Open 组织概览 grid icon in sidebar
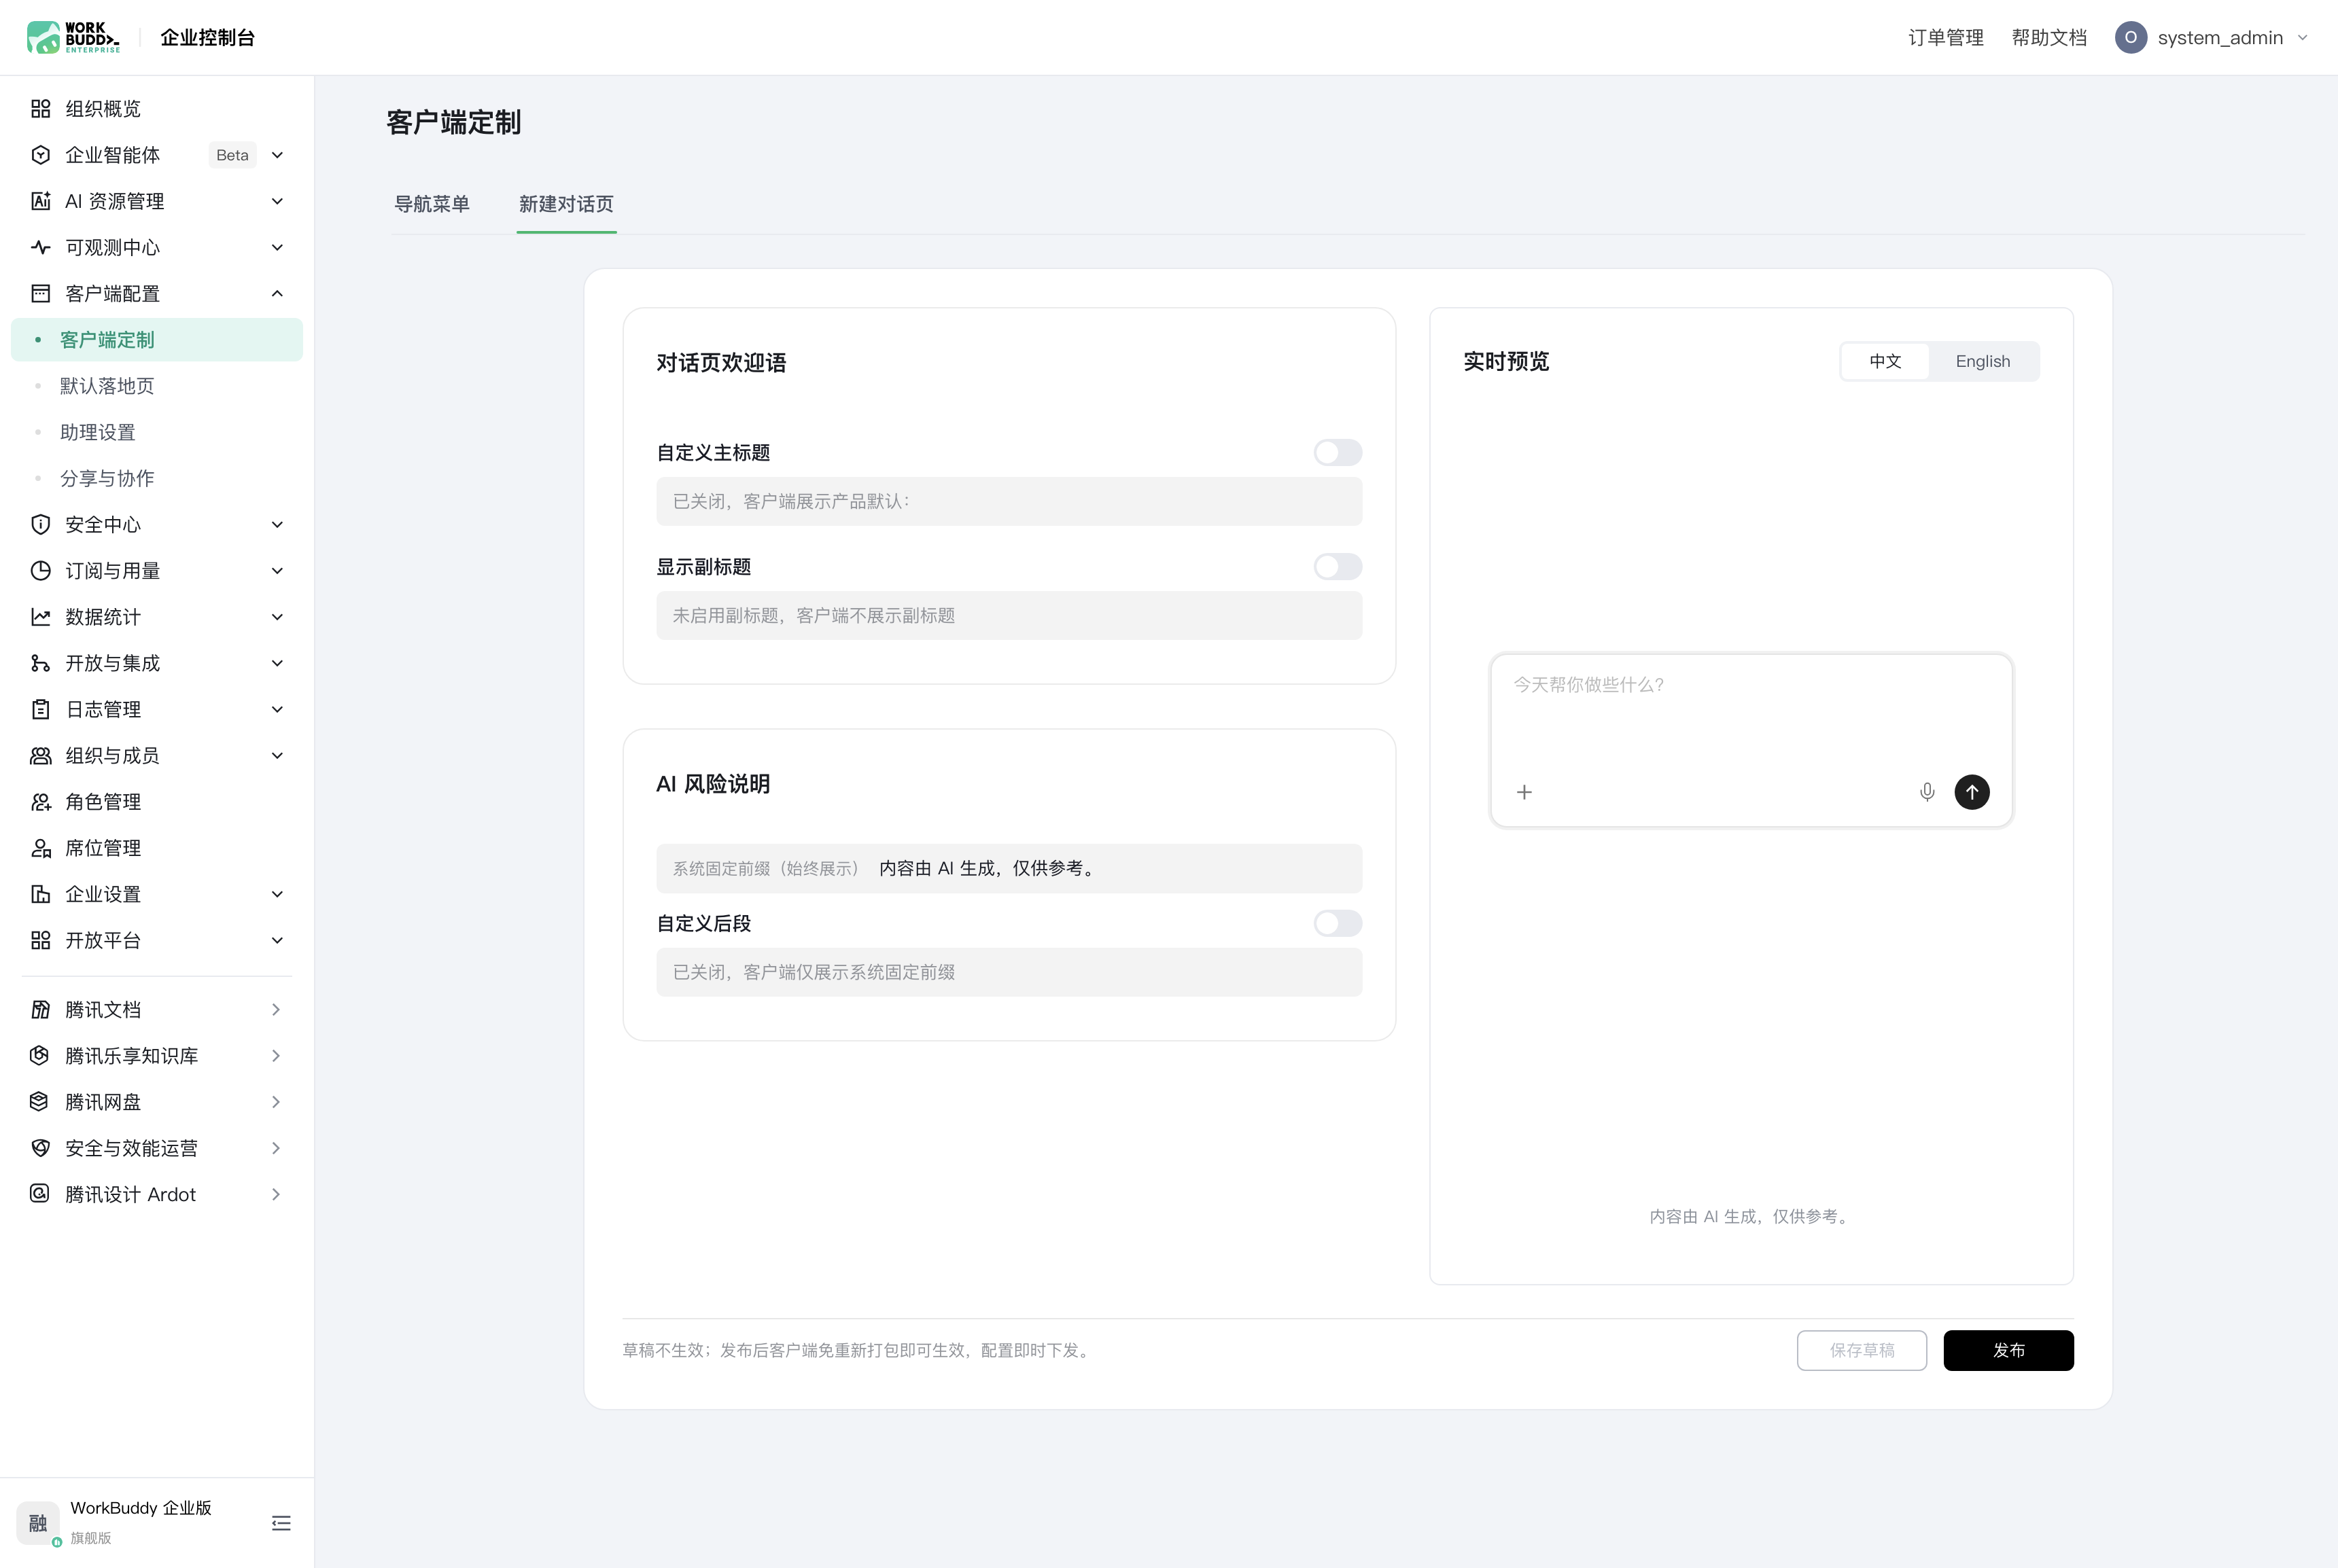The width and height of the screenshot is (2338, 1568). pyautogui.click(x=40, y=108)
